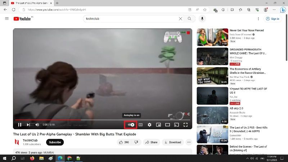Click the TechNClub channel avatar
This screenshot has width=288, height=162.
[17, 142]
